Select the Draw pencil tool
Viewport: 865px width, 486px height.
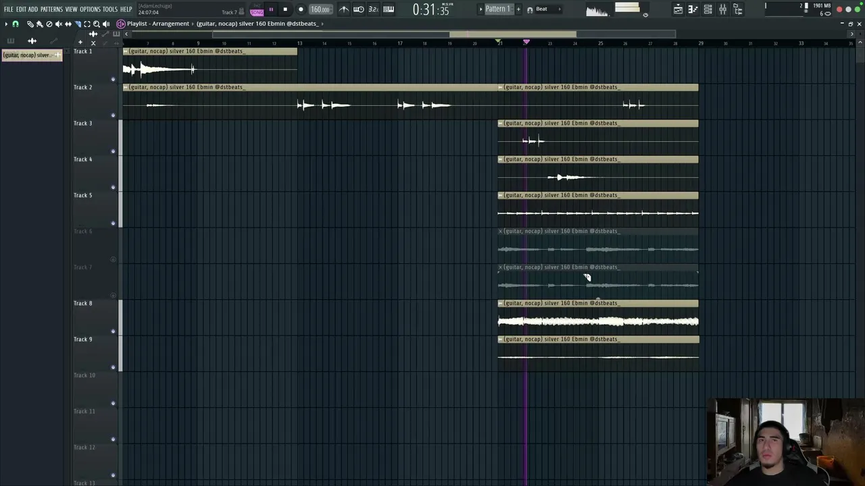point(30,24)
